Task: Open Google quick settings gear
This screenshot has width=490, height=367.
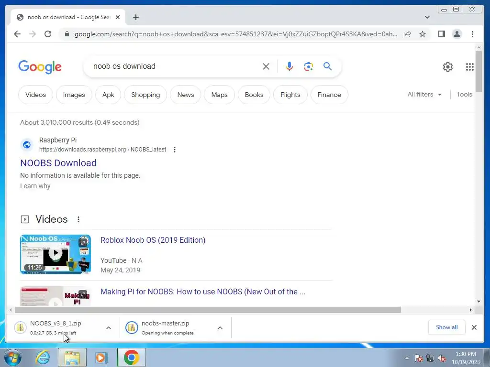Action: [x=448, y=67]
